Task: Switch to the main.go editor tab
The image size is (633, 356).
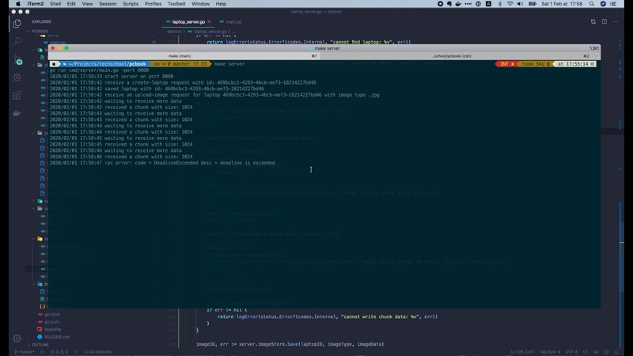Action: coord(230,22)
